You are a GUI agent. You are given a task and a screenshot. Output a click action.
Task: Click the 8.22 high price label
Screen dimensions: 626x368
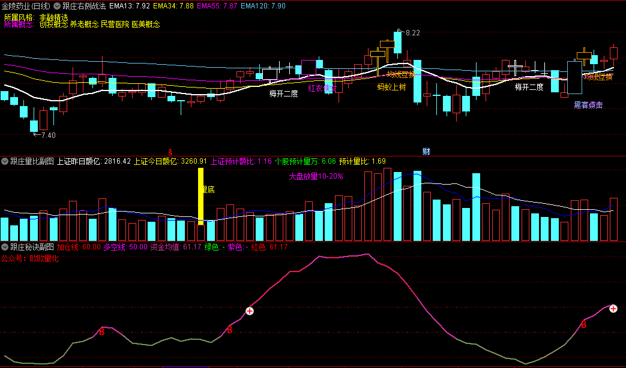point(413,33)
